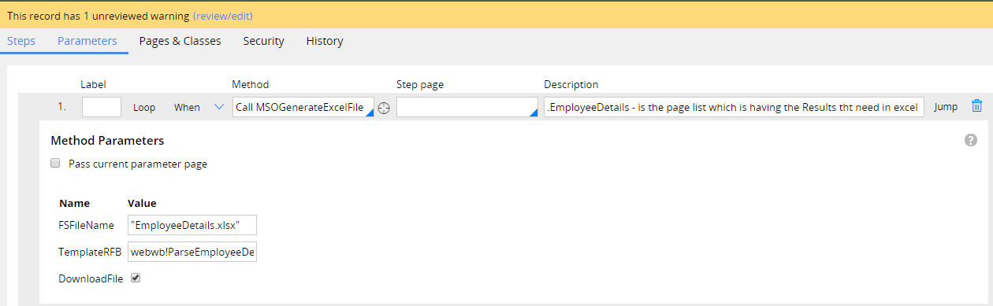Edit the FSFileName value field
The width and height of the screenshot is (993, 306).
point(192,225)
